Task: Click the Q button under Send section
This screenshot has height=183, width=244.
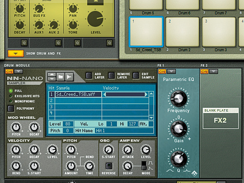Action: tap(58, 43)
